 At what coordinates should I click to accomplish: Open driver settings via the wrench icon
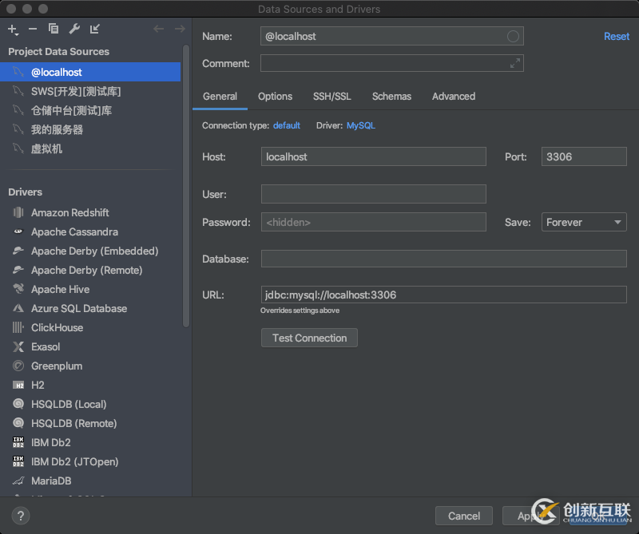pyautogui.click(x=74, y=29)
